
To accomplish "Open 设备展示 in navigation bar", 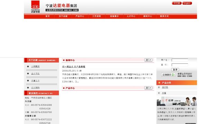I will click(x=114, y=16).
